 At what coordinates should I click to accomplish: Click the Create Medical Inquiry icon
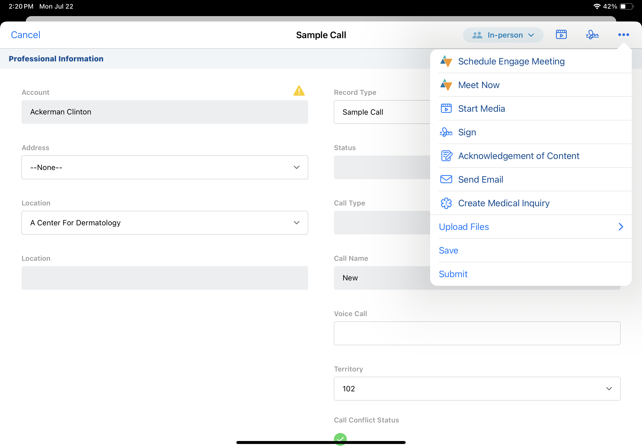pos(446,203)
